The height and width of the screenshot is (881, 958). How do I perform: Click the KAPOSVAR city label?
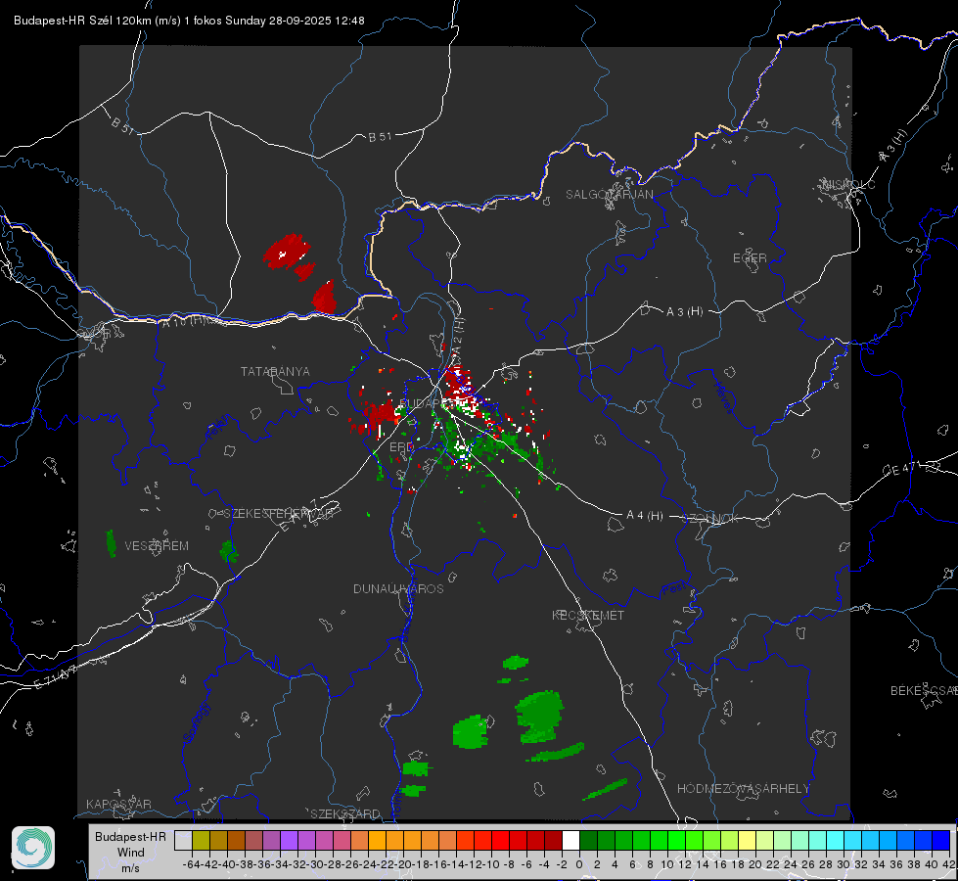(118, 804)
